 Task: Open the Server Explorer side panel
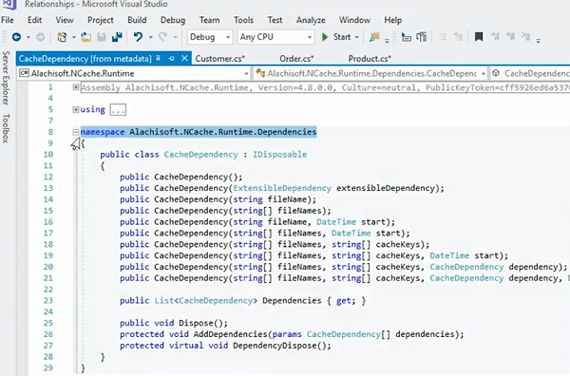point(6,77)
